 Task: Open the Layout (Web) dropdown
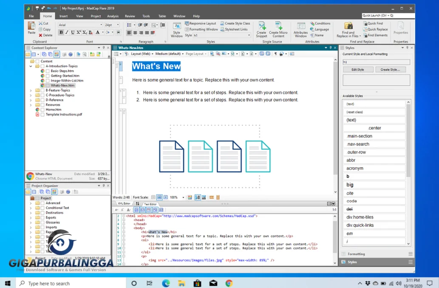(142, 54)
